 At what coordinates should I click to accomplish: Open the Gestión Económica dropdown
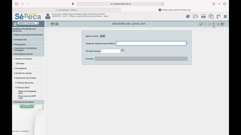point(28,23)
